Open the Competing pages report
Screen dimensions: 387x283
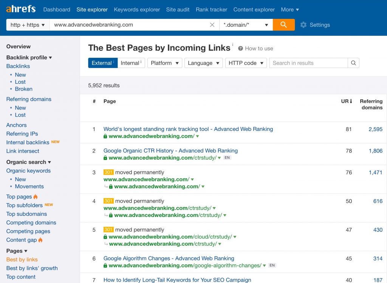28,231
